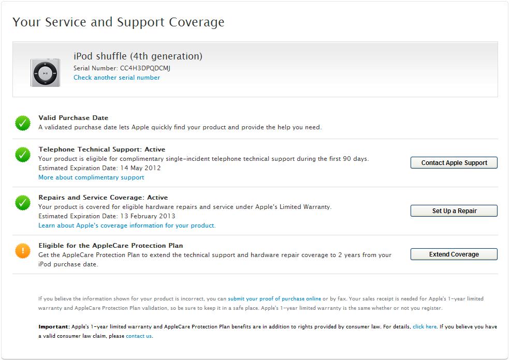Click the green checkmark beside Telephone Technical Support
Screen dimensions: 510x361
point(23,155)
